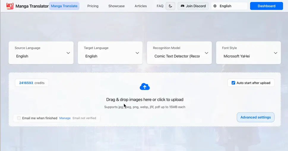Open the Articles page

coord(140,6)
